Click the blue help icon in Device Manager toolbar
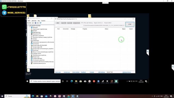The height and width of the screenshot is (98, 174). (36, 23)
